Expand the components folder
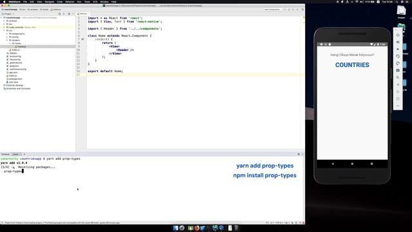 click(x=7, y=34)
